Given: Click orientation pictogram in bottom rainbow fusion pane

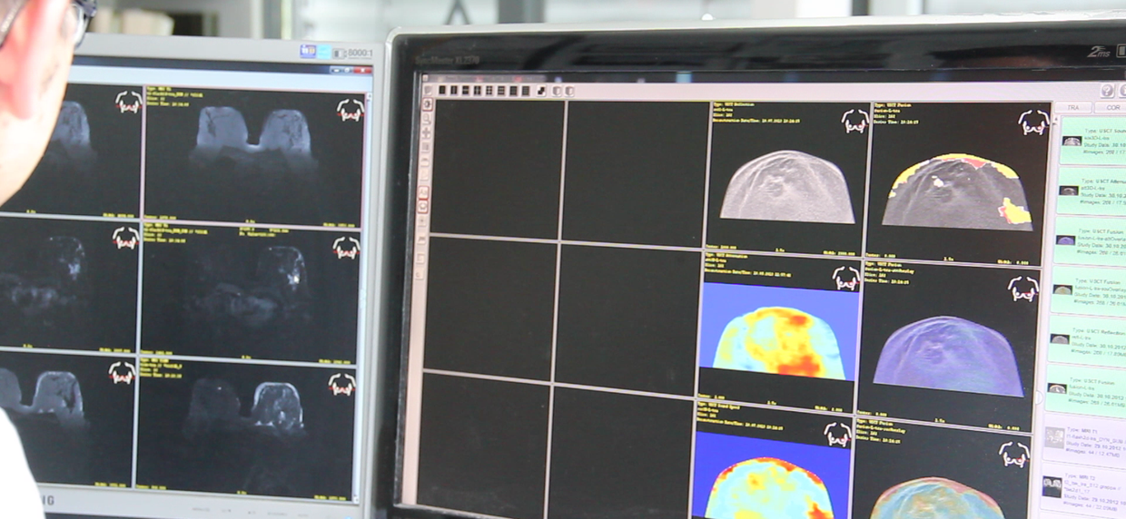Looking at the screenshot, I should [x=1014, y=454].
